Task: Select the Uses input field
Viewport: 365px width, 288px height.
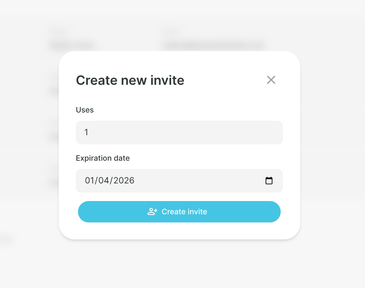Action: (179, 132)
